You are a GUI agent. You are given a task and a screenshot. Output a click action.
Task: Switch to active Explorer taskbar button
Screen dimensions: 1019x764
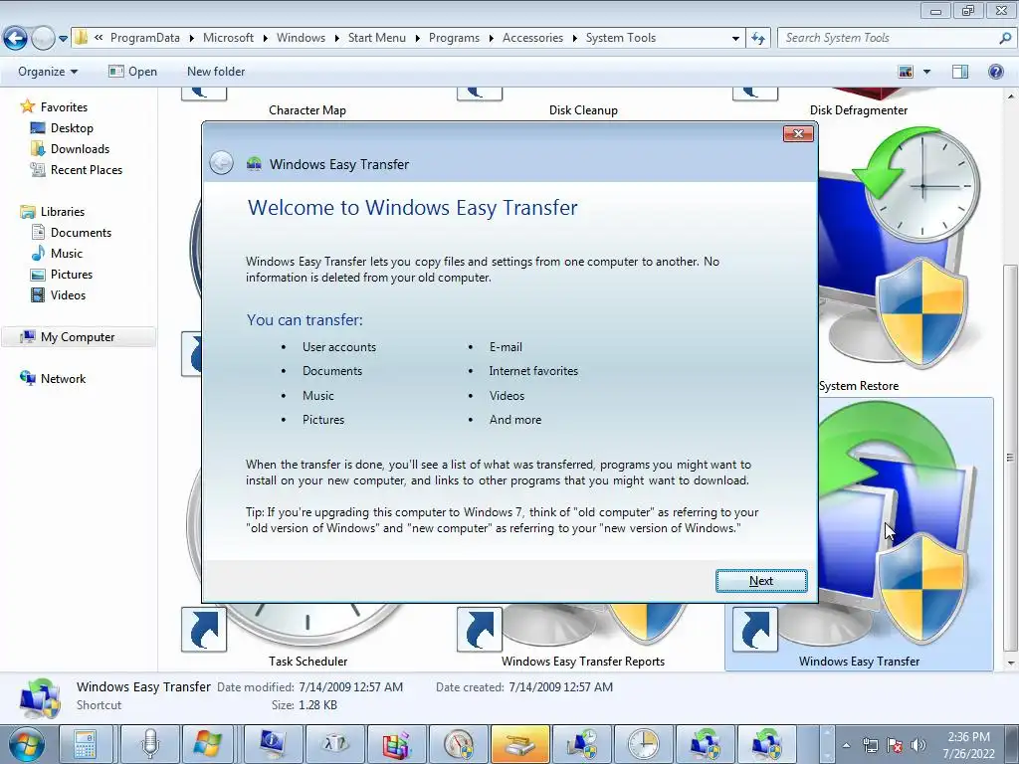coord(519,744)
